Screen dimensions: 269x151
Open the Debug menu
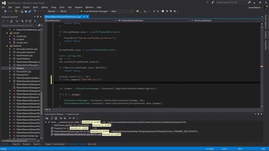click(x=44, y=7)
